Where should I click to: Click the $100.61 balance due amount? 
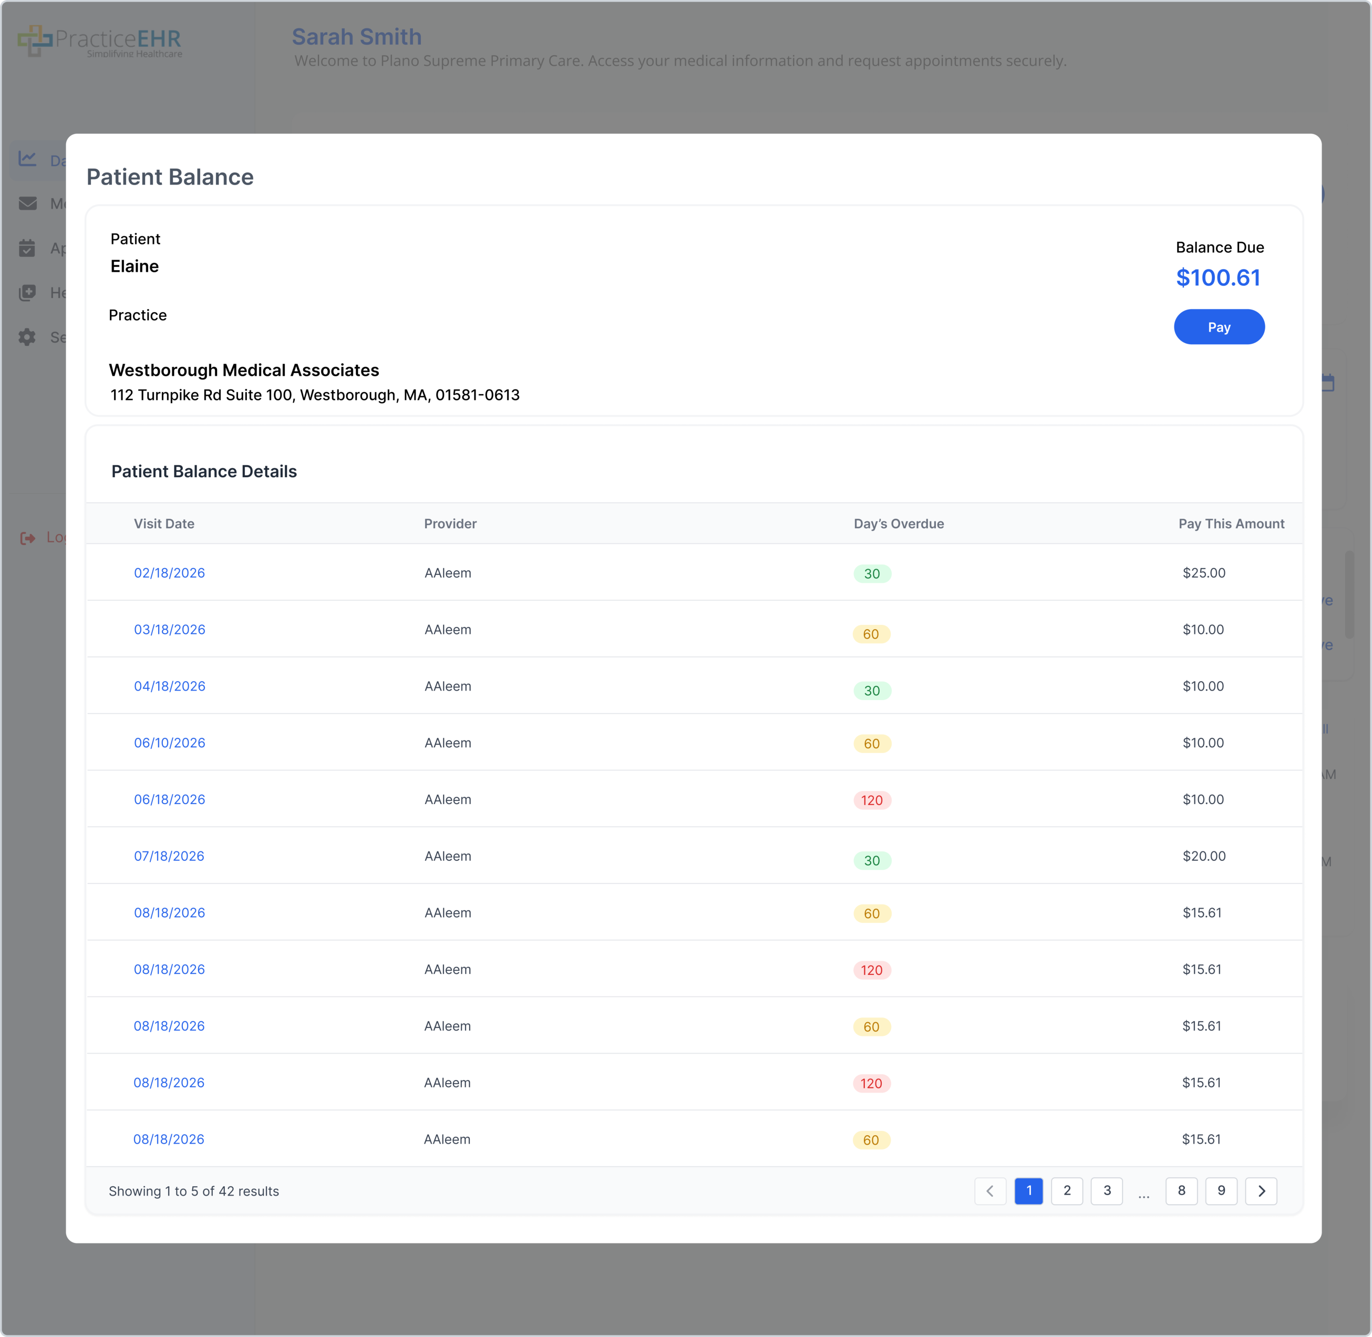1218,278
